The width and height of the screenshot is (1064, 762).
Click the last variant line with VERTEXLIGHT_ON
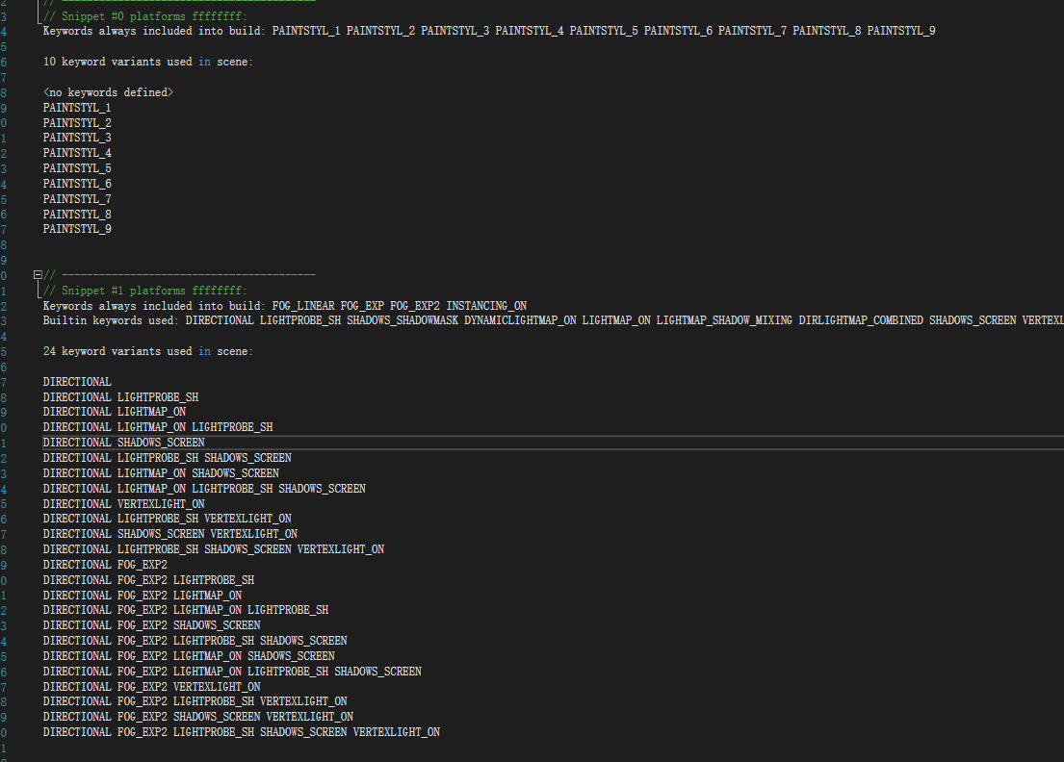(241, 731)
